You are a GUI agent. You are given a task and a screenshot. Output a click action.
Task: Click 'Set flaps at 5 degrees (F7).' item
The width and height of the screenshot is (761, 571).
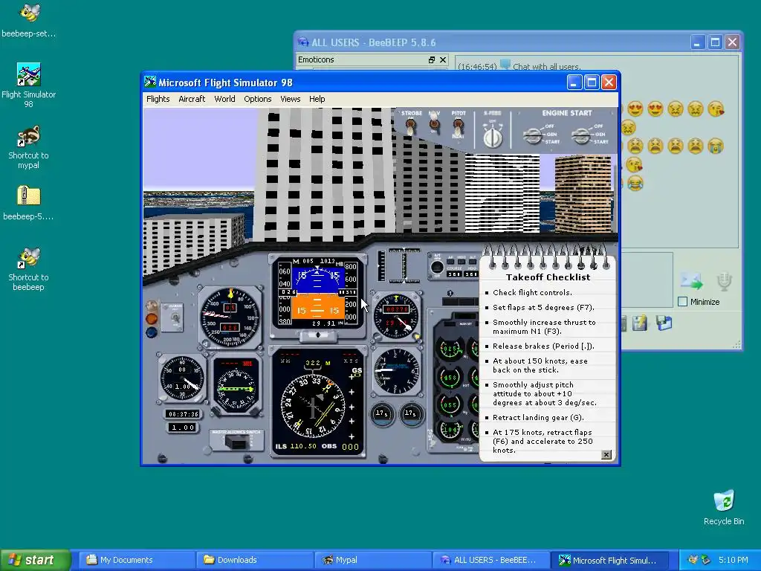tap(543, 307)
